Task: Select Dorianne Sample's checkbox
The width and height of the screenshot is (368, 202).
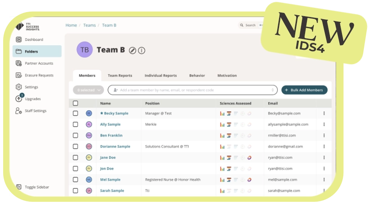Action: click(x=75, y=146)
